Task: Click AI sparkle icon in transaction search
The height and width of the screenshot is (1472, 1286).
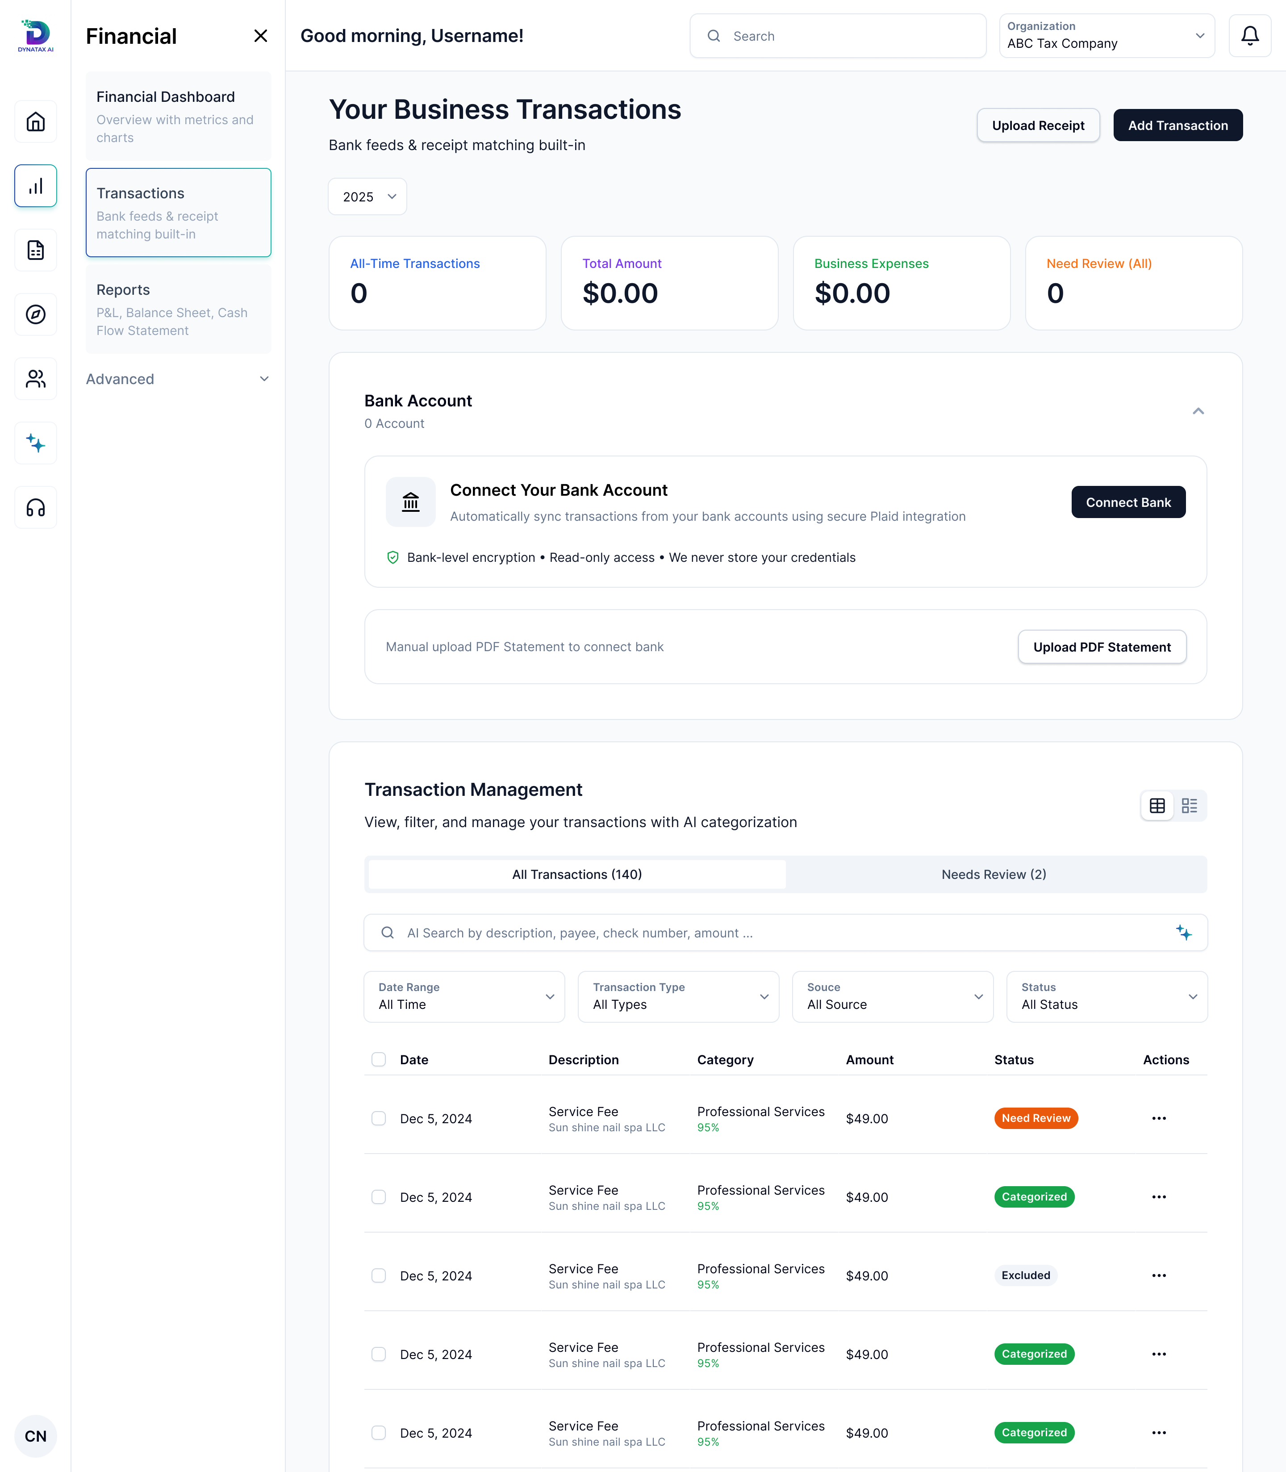Action: [x=1183, y=933]
